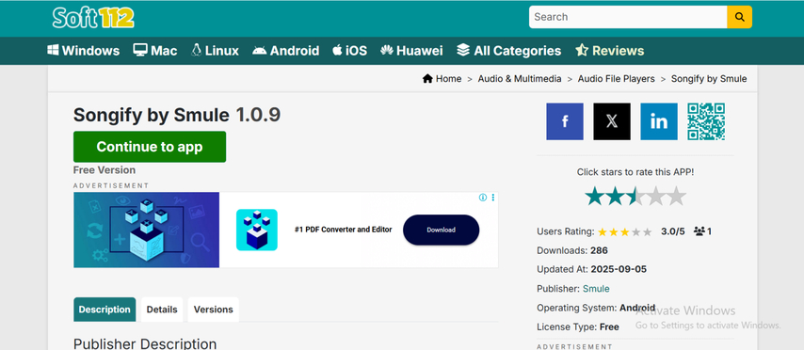The height and width of the screenshot is (350, 804).
Task: Rate the app one star
Action: [595, 196]
